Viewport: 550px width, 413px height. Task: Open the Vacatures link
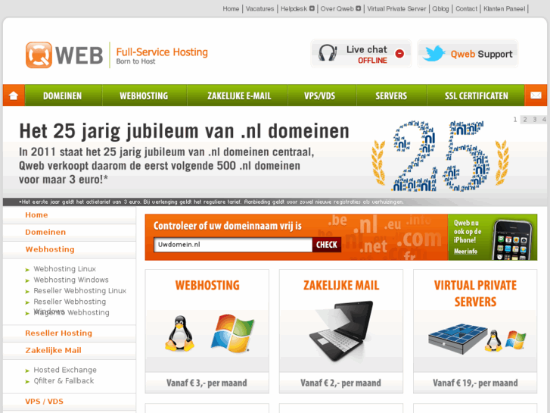coord(259,9)
